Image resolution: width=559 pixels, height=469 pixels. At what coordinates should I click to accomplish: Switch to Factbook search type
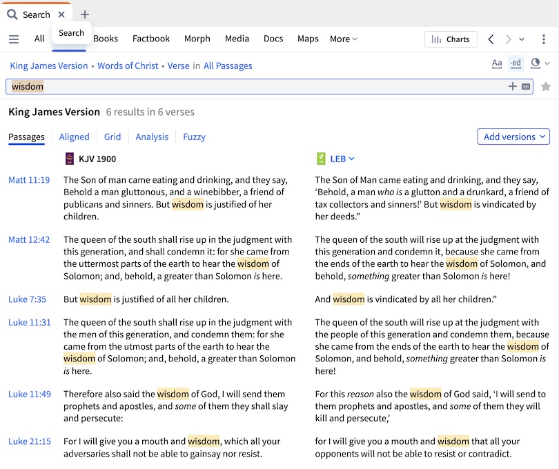[151, 39]
